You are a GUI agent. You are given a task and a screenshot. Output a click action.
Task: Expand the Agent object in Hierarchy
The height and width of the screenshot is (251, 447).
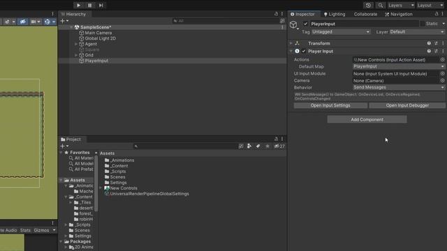(x=76, y=44)
